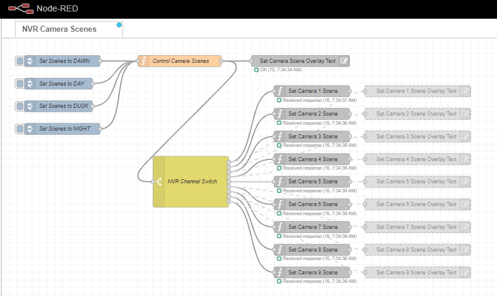
Task: Open the NVR Camera Scenes tab
Action: click(x=59, y=29)
